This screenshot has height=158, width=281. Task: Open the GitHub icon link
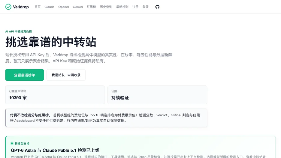[157, 7]
